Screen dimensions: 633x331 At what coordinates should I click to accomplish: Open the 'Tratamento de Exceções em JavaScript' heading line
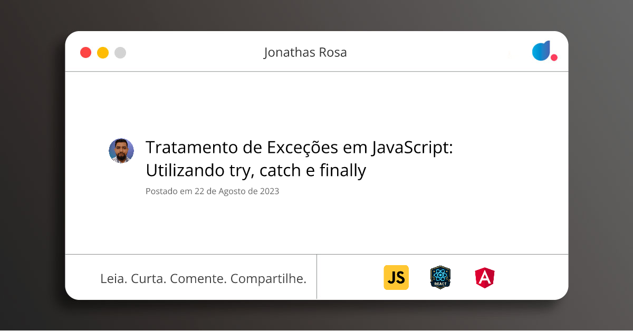pyautogui.click(x=299, y=148)
